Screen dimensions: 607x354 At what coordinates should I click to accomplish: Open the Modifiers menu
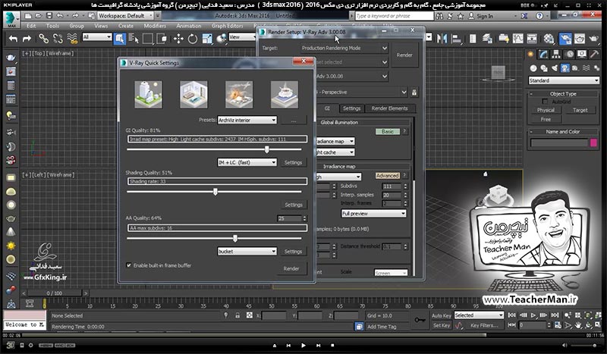(x=155, y=26)
